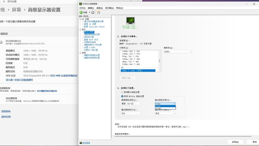Image resolution: width=259 pixels, height=146 pixels.
Task: Select resolution 1080p, 800 × 600
Action: (131, 51)
